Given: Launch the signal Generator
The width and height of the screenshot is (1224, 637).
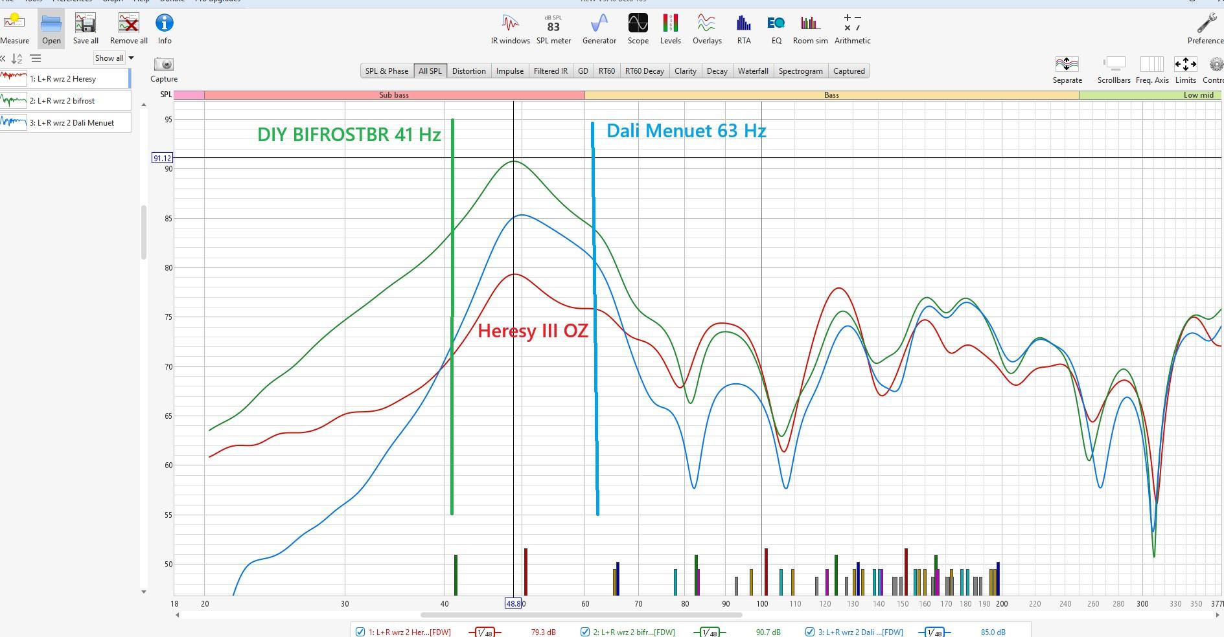Looking at the screenshot, I should coord(599,29).
